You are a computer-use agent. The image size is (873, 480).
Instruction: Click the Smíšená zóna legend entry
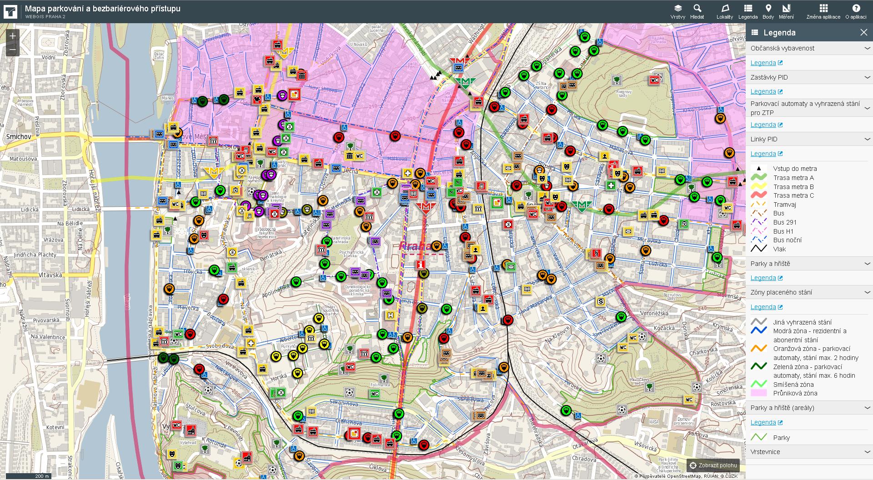pos(793,385)
